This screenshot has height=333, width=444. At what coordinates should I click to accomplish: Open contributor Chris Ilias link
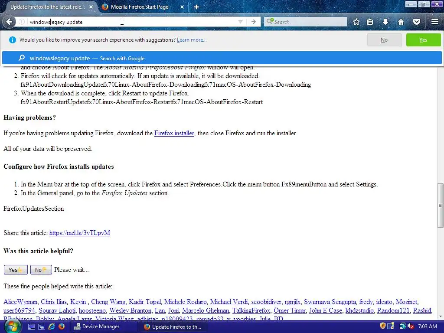click(x=54, y=302)
